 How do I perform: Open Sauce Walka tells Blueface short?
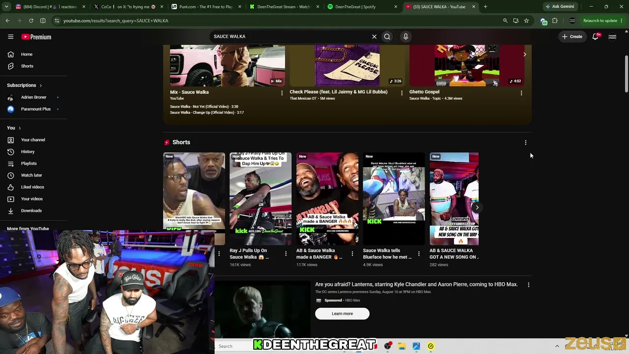click(394, 199)
